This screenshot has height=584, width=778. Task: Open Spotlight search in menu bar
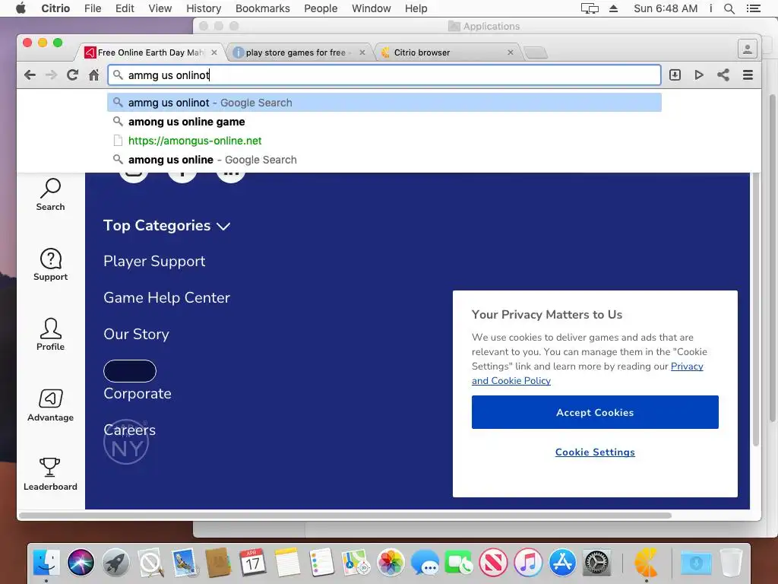(729, 8)
